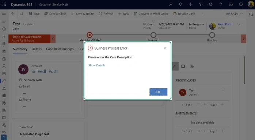Go to next page in Recent Cases
The height and width of the screenshot is (140, 255).
click(x=222, y=105)
